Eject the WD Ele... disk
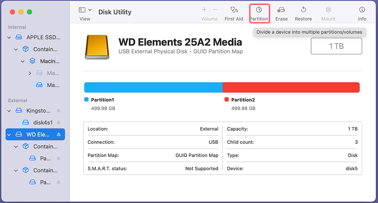The height and width of the screenshot is (203, 378). point(59,134)
